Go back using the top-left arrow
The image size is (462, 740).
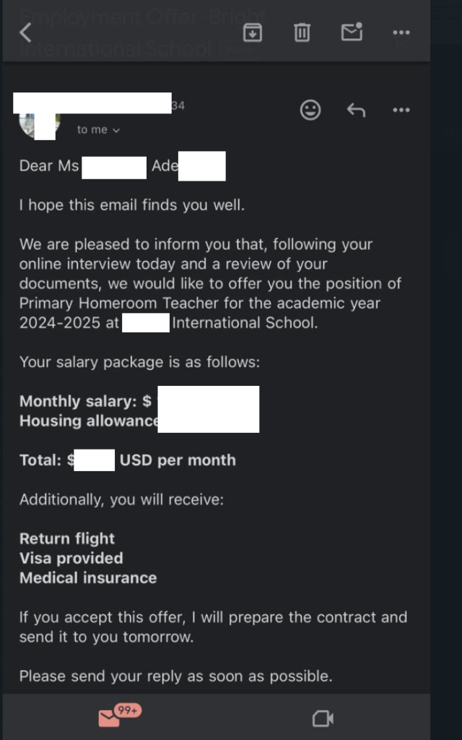coord(26,33)
